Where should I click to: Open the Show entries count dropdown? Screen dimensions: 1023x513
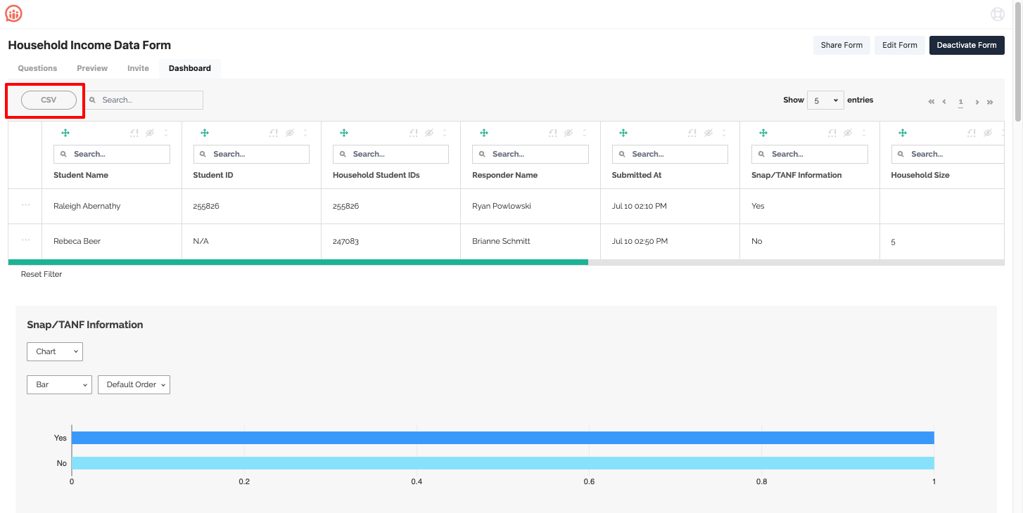(x=825, y=100)
